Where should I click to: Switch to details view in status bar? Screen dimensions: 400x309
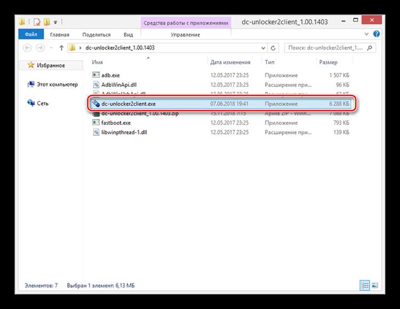[365, 286]
